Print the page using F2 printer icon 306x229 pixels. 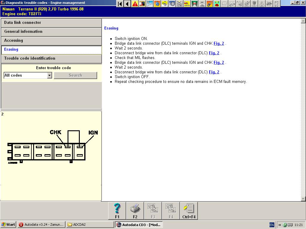tap(135, 211)
